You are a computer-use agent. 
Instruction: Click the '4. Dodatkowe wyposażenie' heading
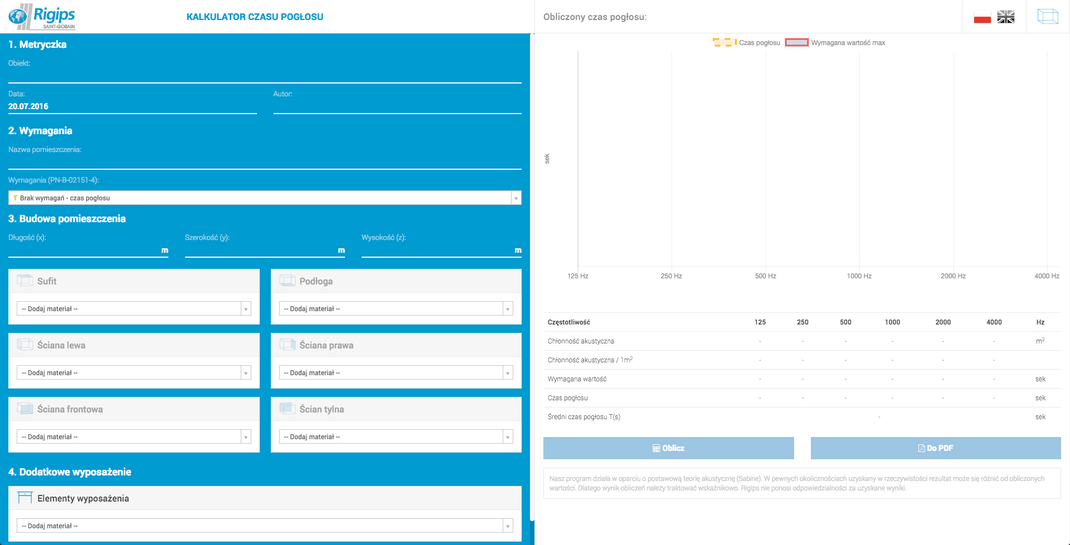70,472
